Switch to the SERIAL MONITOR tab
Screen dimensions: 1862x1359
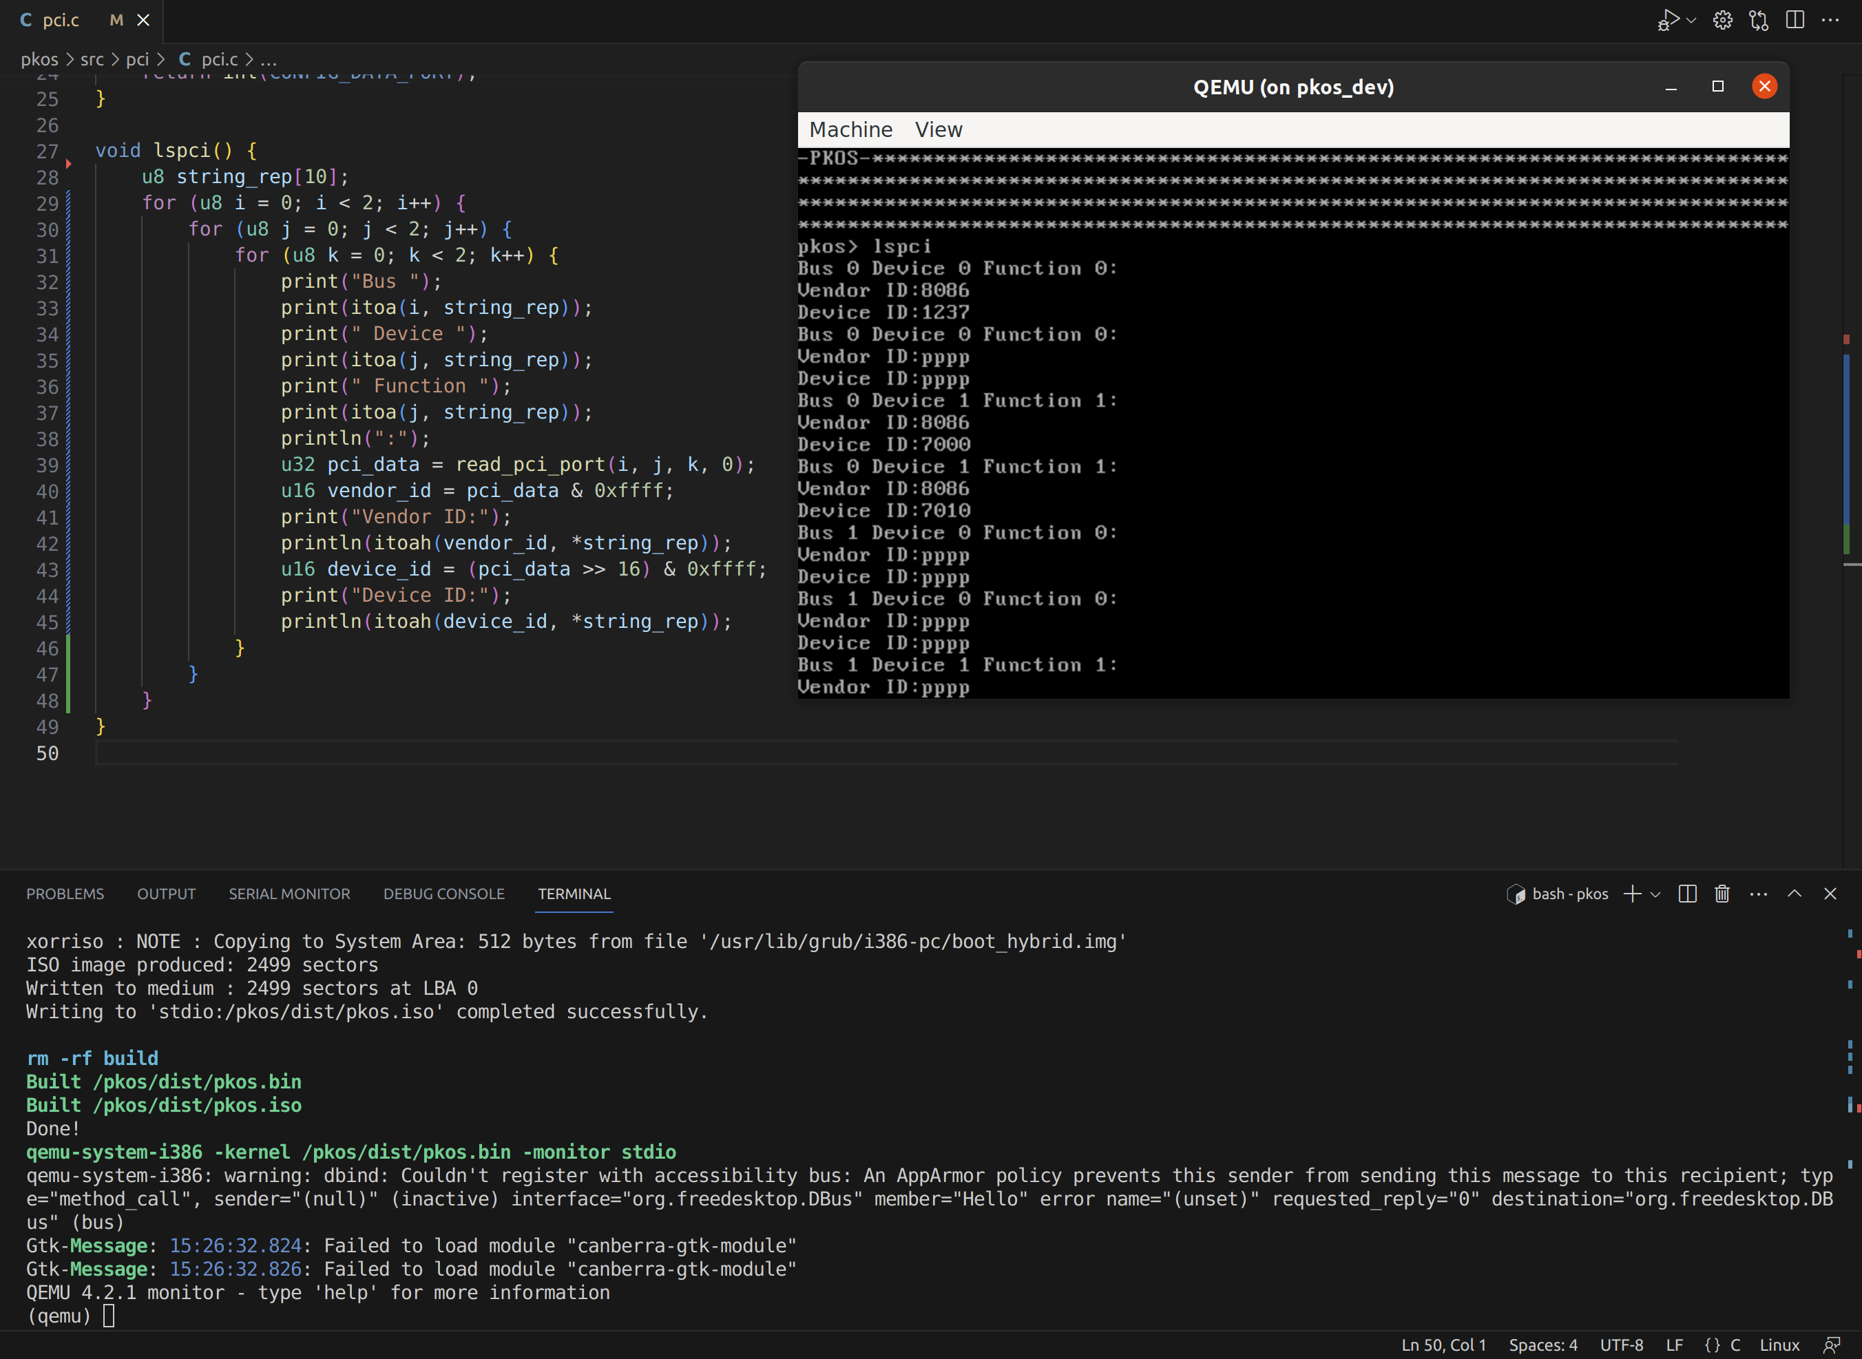290,894
